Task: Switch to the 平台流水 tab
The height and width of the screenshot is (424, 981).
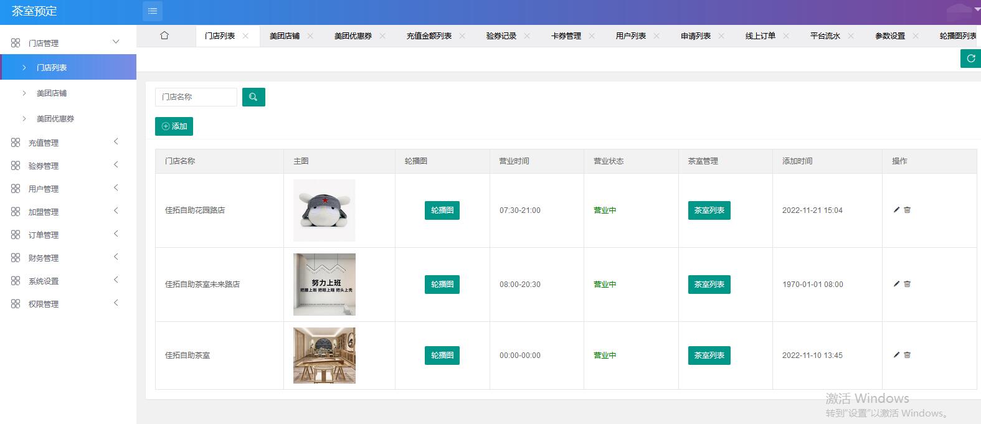Action: 825,36
